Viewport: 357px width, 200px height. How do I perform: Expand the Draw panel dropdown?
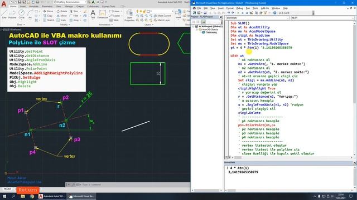click(x=21, y=24)
